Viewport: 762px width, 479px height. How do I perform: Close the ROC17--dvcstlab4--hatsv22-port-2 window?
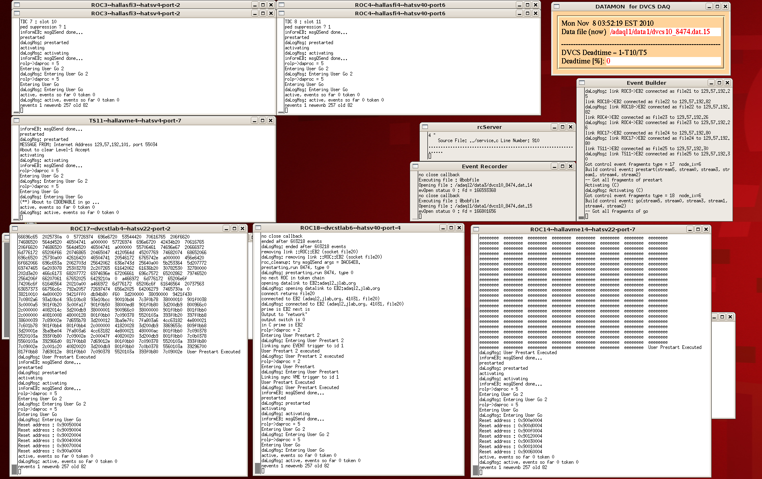[242, 228]
